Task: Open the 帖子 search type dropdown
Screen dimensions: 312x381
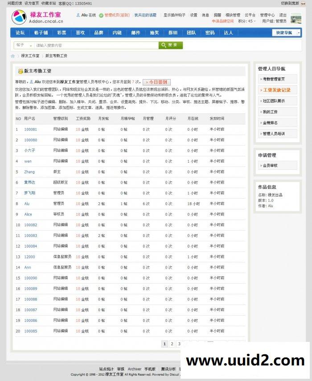Action: click(x=24, y=45)
